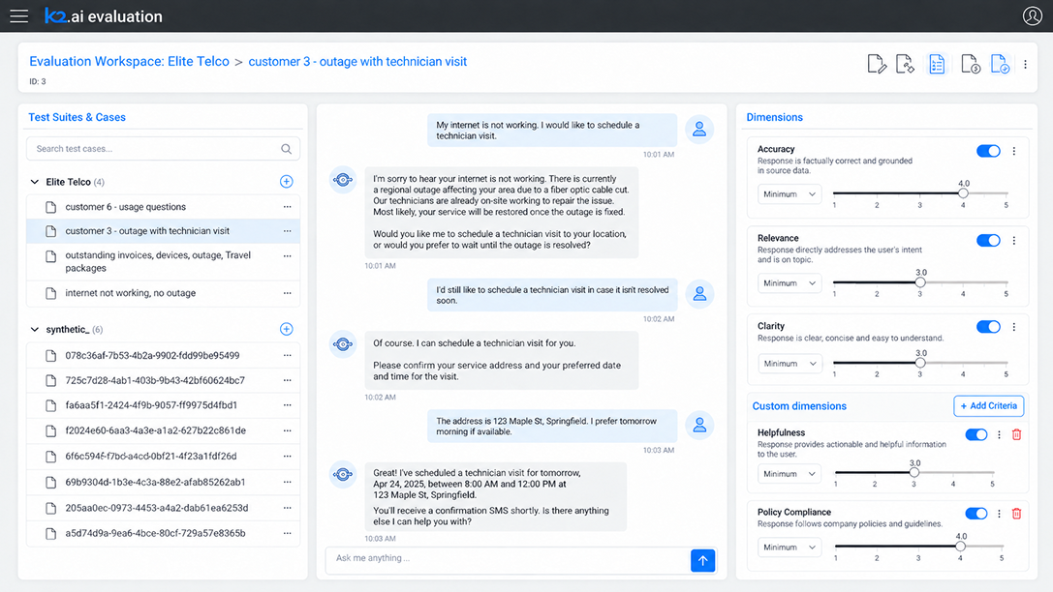Click the k2.ai evaluation logo
The image size is (1053, 592).
click(104, 16)
